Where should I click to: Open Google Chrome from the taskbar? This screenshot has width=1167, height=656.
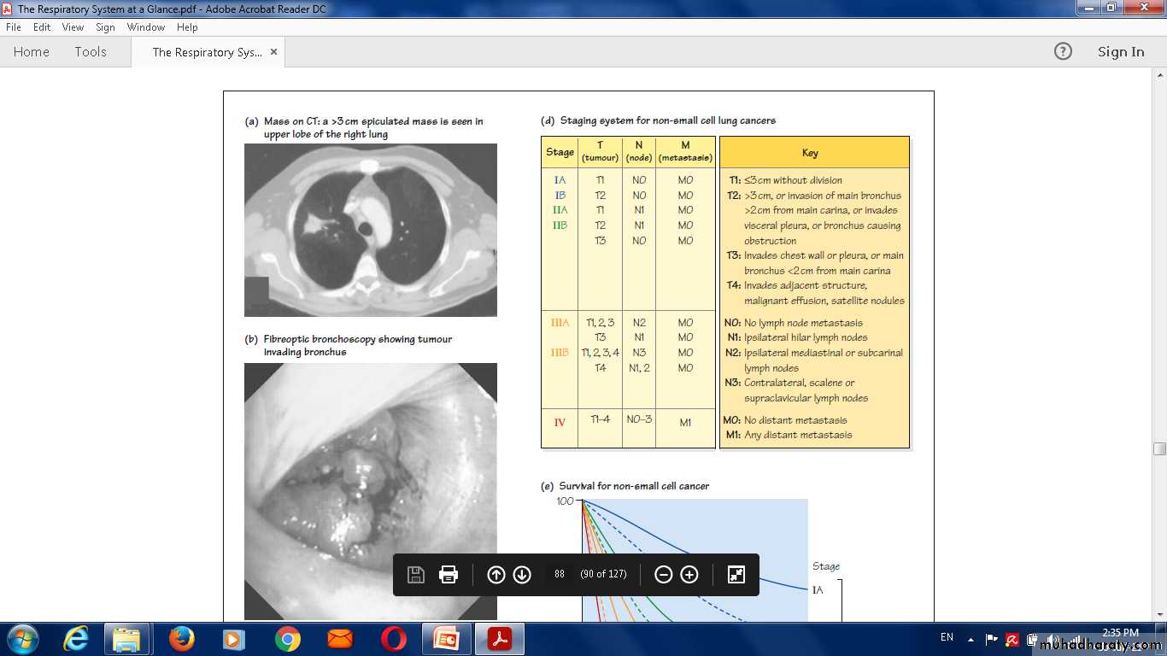[287, 639]
